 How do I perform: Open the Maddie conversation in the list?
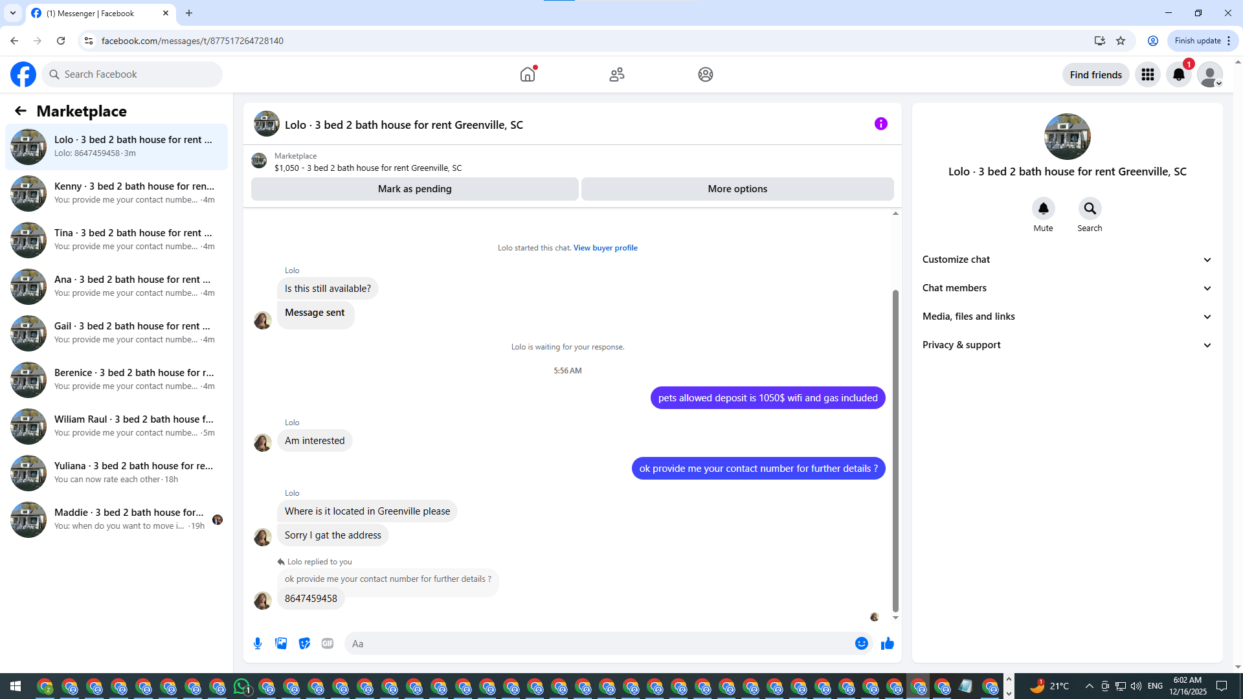point(117,520)
